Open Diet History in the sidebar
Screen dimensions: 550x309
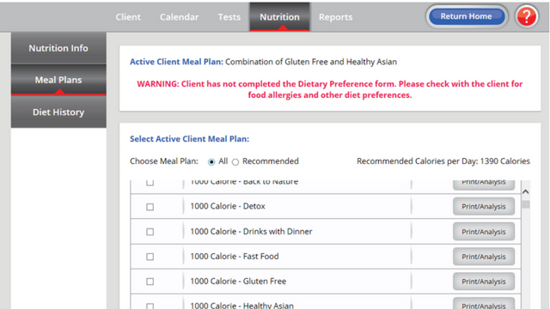58,112
